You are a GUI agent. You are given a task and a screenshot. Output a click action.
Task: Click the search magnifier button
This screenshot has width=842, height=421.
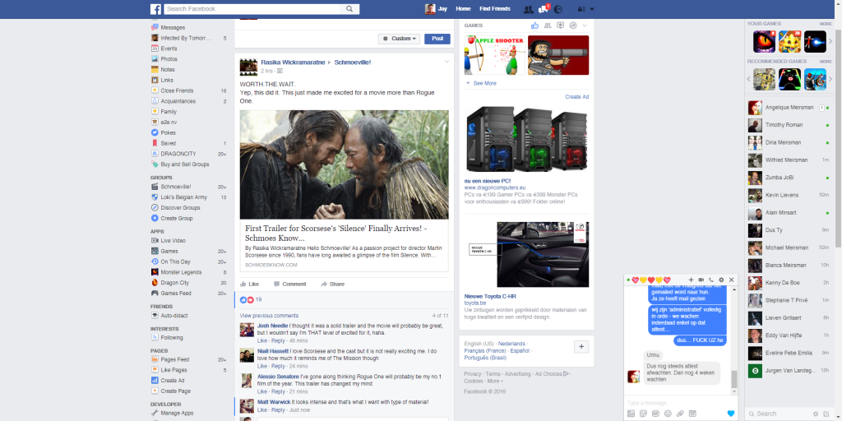(349, 9)
